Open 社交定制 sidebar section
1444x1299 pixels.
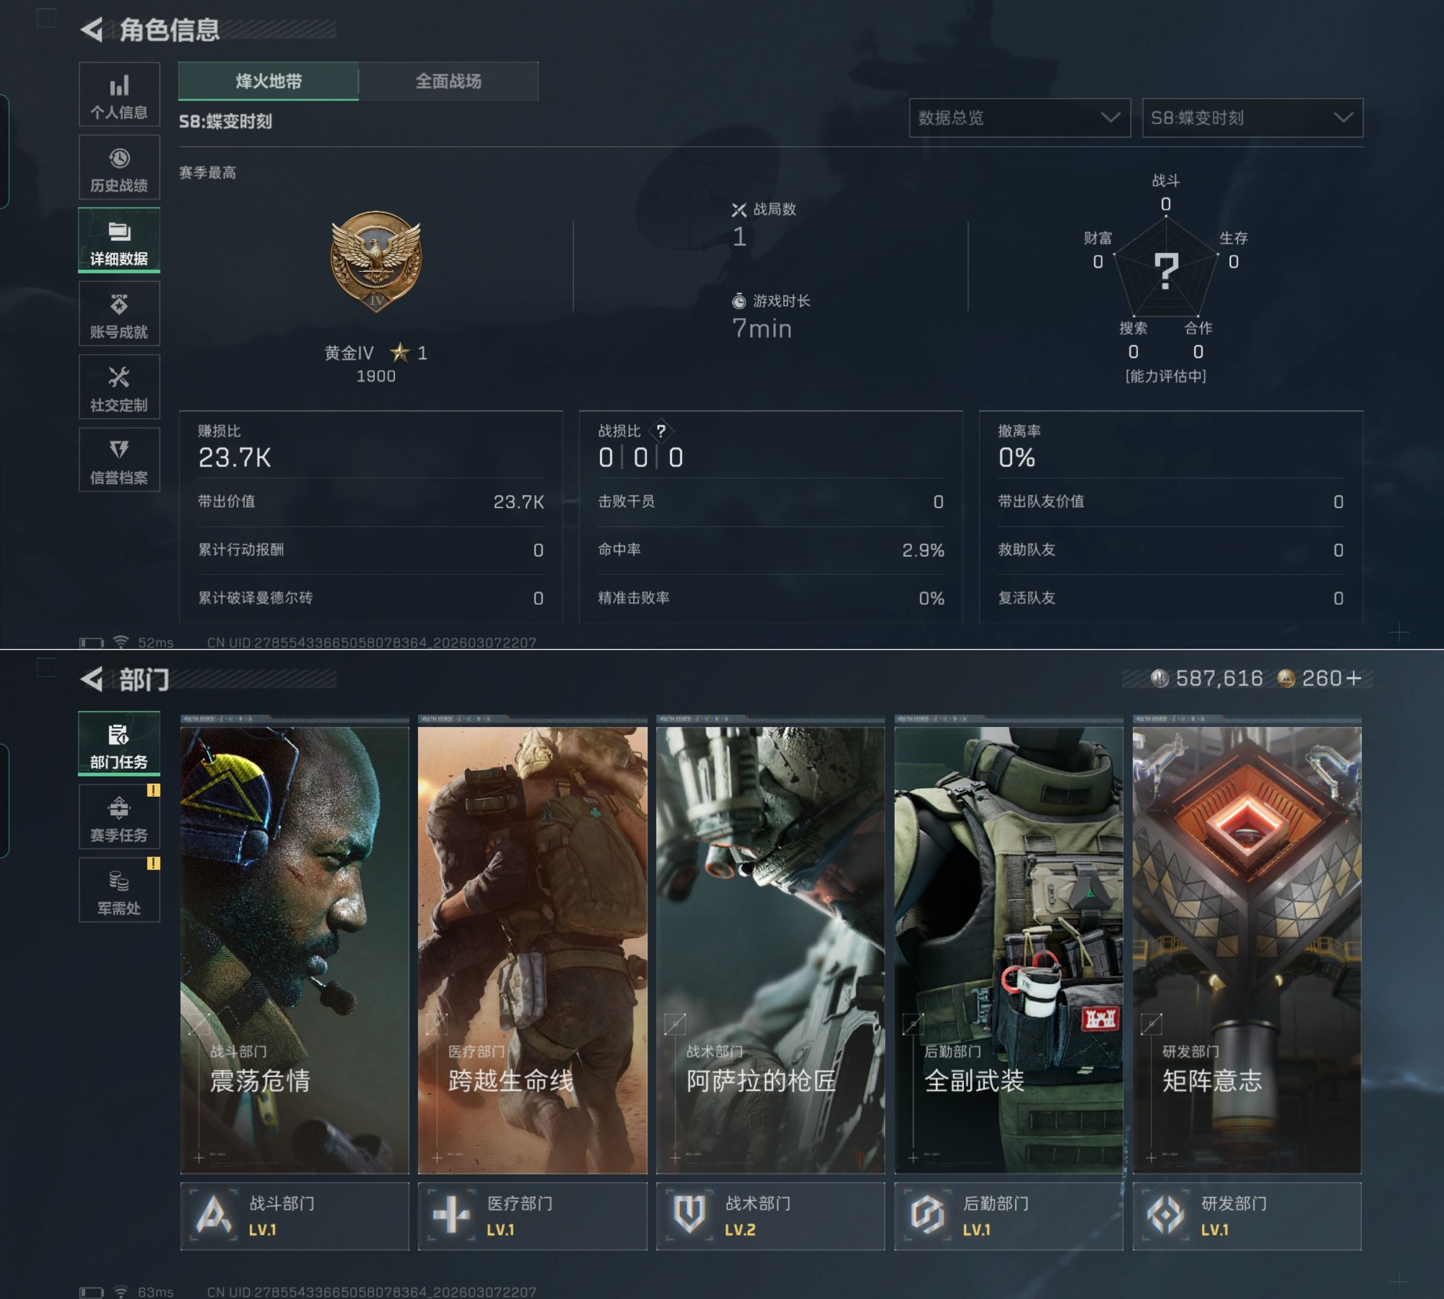click(x=119, y=387)
